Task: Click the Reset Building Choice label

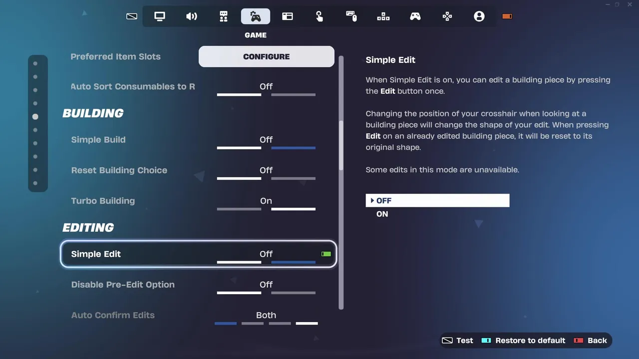Action: point(119,171)
